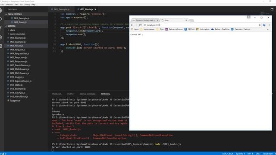Open 010_Logger.js in the file tree
The width and height of the screenshot is (276, 155).
17,77
